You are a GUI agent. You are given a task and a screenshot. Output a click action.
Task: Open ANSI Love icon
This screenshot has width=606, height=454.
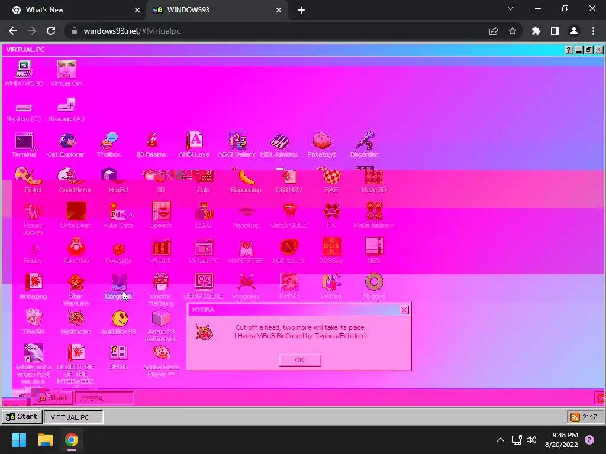pyautogui.click(x=194, y=145)
